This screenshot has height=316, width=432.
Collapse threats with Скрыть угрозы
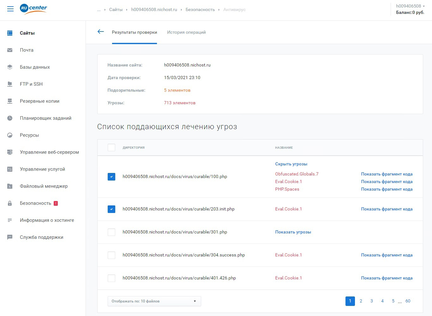[x=291, y=164]
